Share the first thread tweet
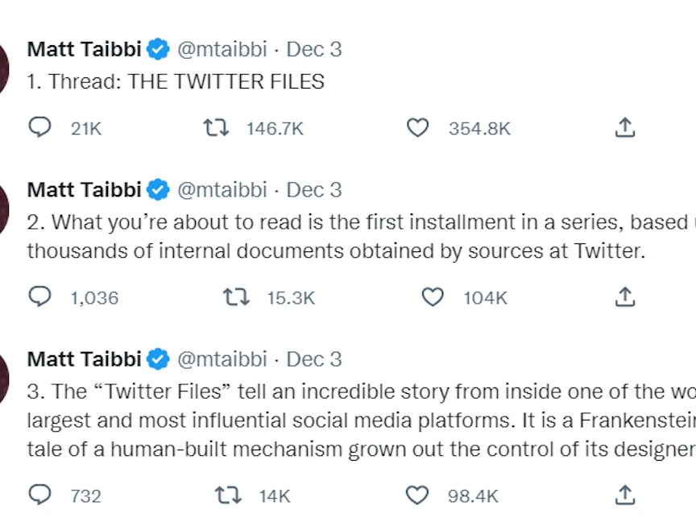Screen dimensions: 696x522 625,128
